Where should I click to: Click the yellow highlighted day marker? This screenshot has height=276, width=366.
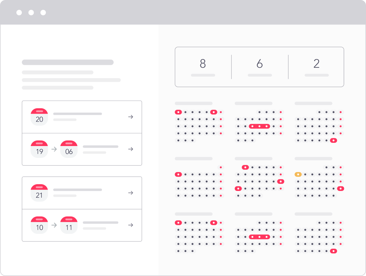298,175
